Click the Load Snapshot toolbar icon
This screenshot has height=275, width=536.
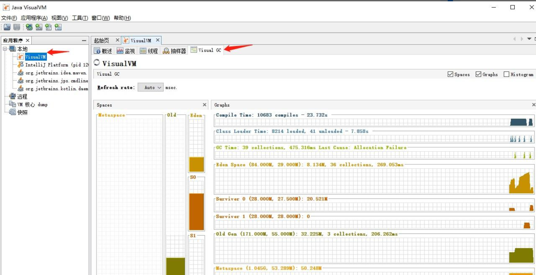point(7,27)
